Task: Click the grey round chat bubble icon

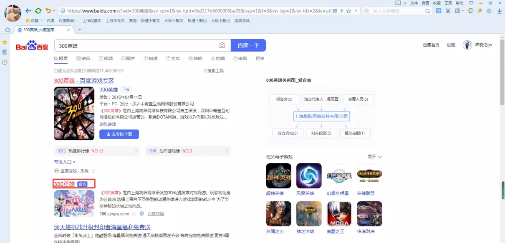Action: pyautogui.click(x=490, y=11)
